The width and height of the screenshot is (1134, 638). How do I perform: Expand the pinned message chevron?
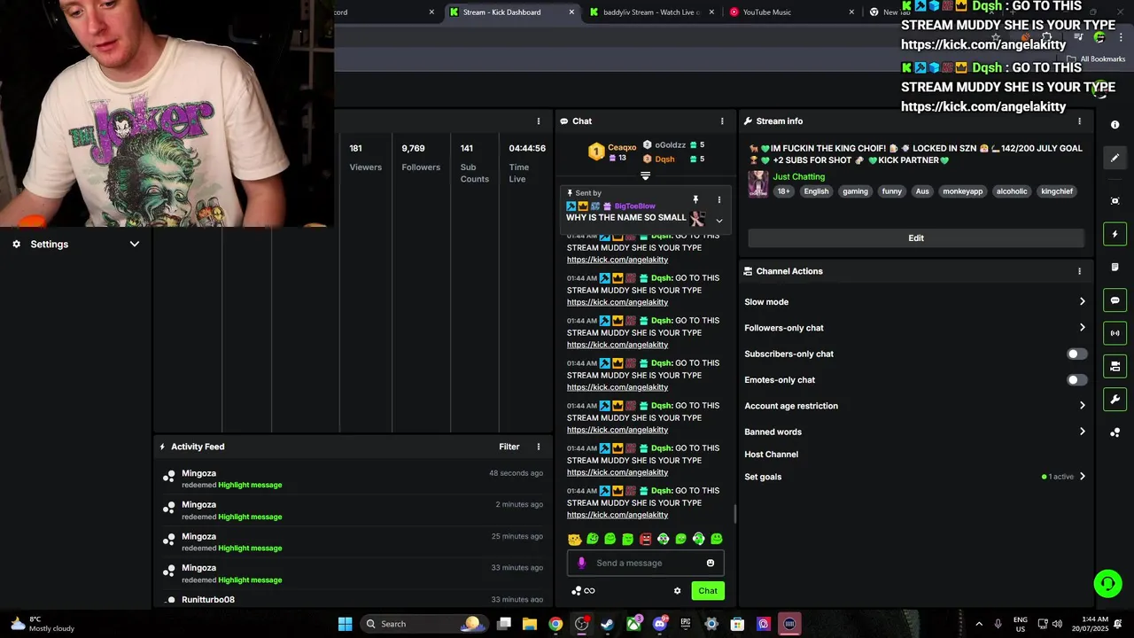tap(718, 220)
